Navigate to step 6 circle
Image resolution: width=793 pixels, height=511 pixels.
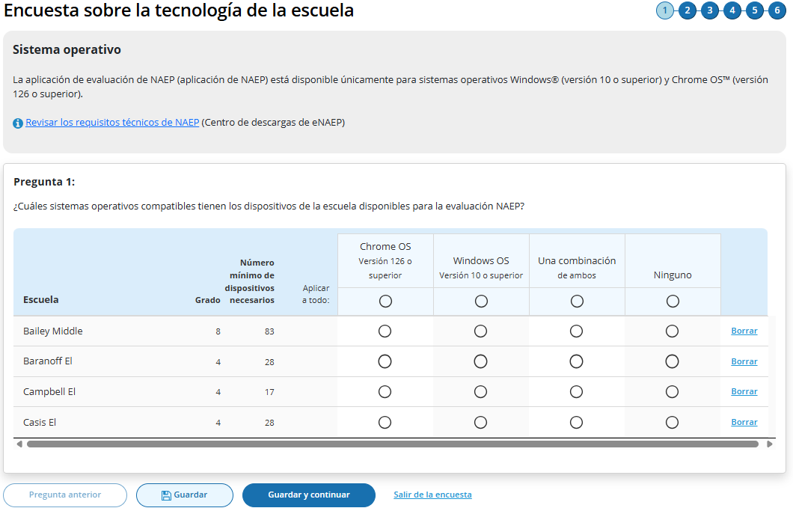point(777,10)
